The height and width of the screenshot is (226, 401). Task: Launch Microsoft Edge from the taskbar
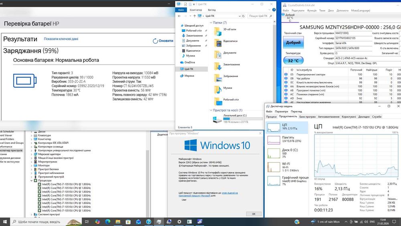[107, 222]
